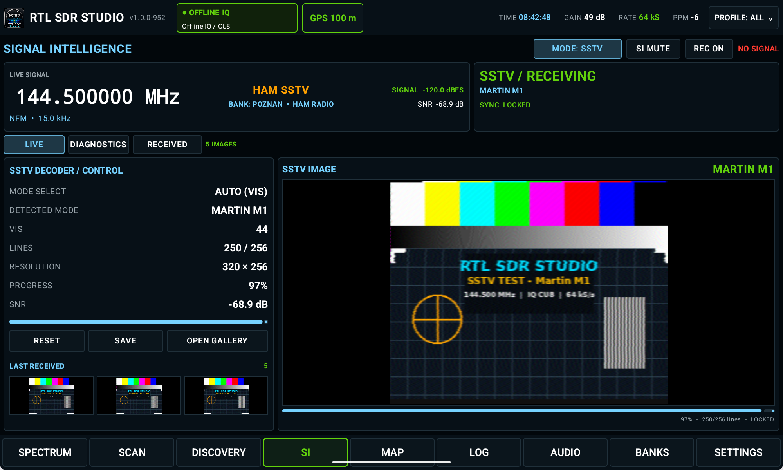The image size is (783, 470).
Task: Click the LAST RECEIVED count 5
Action: click(265, 366)
